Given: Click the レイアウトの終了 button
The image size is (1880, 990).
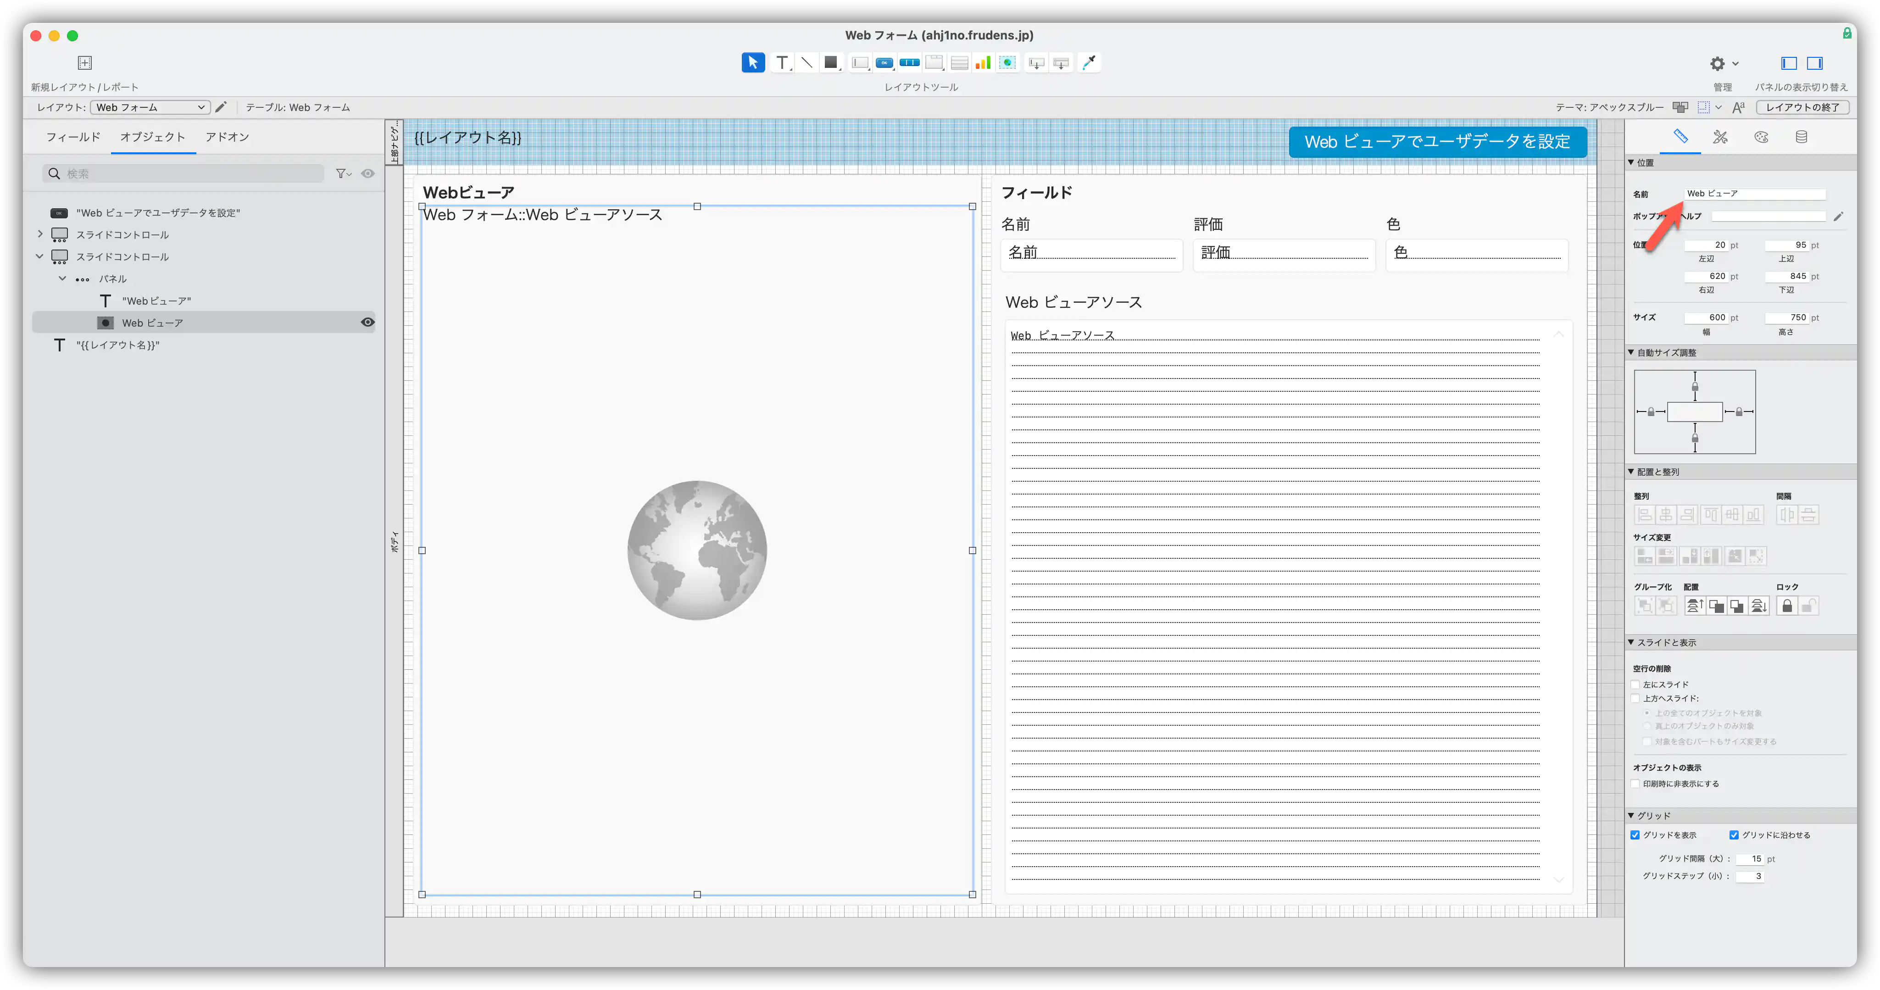Looking at the screenshot, I should pyautogui.click(x=1802, y=107).
